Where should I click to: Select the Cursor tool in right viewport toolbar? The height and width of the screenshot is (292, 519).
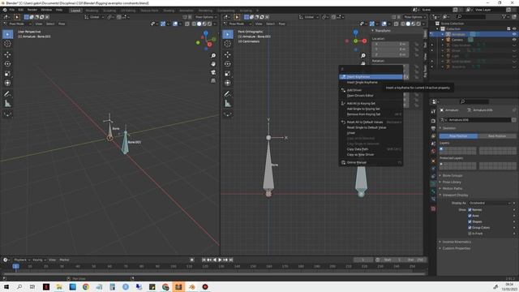pos(228,44)
